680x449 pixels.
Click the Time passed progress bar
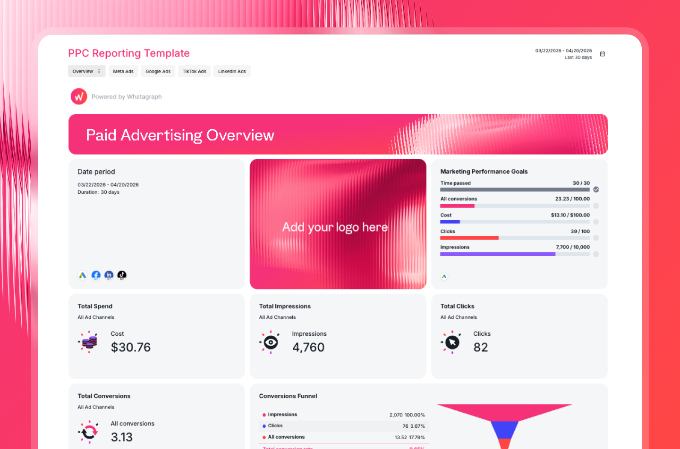[515, 190]
